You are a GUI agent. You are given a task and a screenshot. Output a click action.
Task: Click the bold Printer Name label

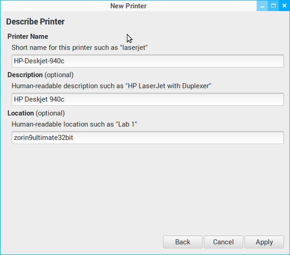pyautogui.click(x=28, y=36)
